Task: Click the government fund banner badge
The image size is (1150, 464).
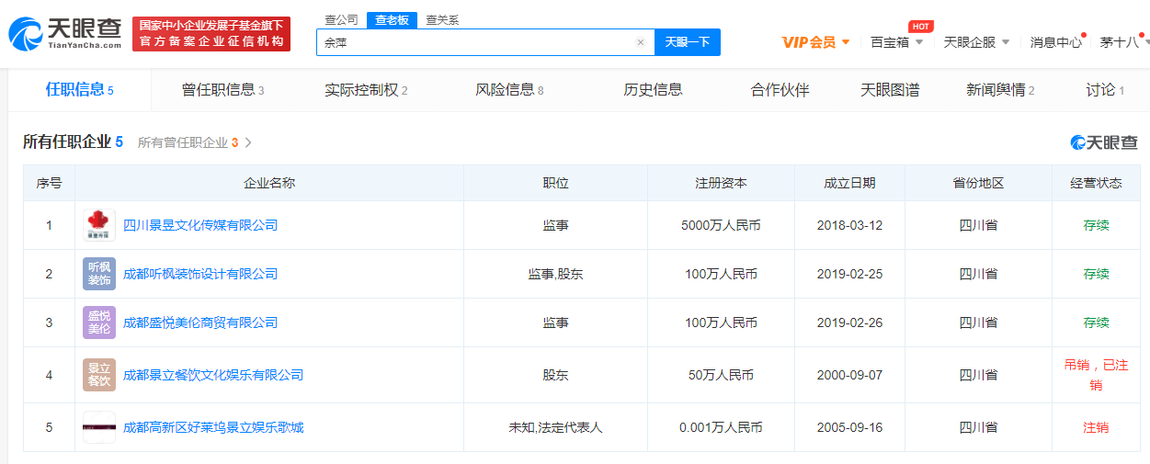Action: tap(211, 34)
